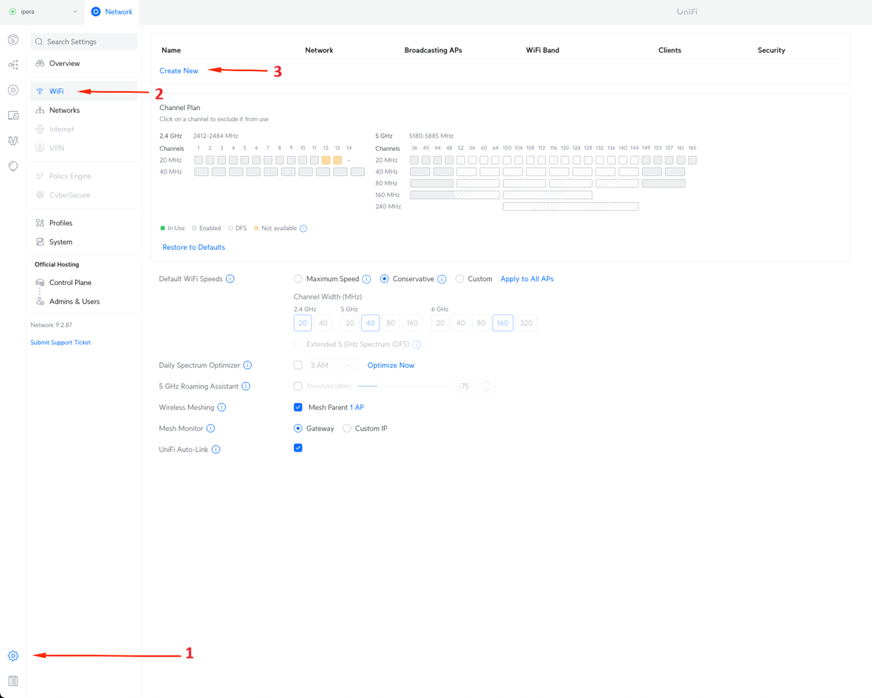This screenshot has width=872, height=698.
Task: Select Networks in the Settings sidebar
Action: pyautogui.click(x=65, y=110)
